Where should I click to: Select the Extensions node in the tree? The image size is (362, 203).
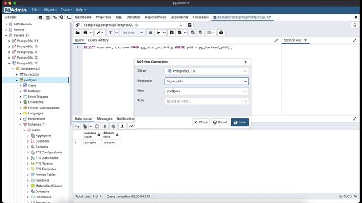(36, 102)
